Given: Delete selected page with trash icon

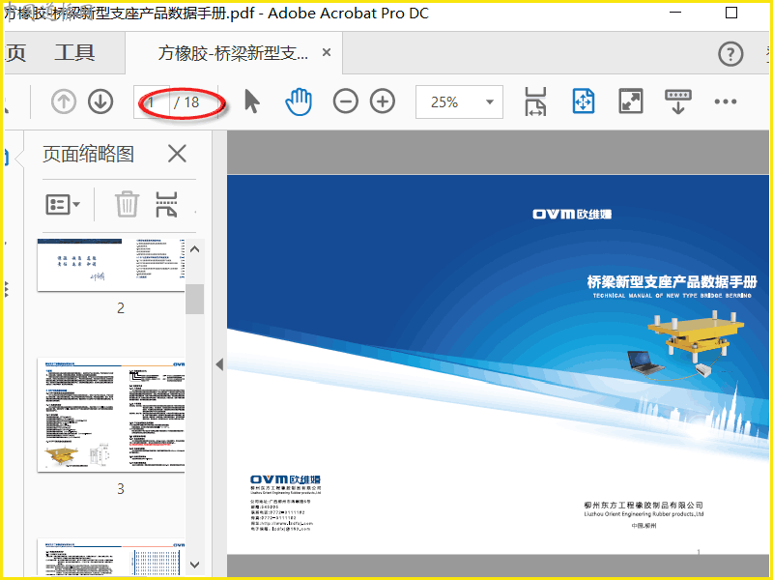Looking at the screenshot, I should 127,204.
